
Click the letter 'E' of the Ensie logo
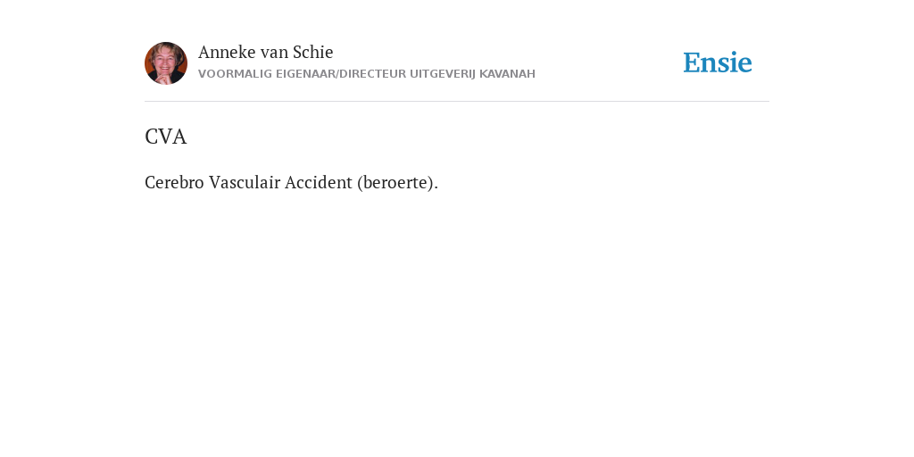pos(692,62)
